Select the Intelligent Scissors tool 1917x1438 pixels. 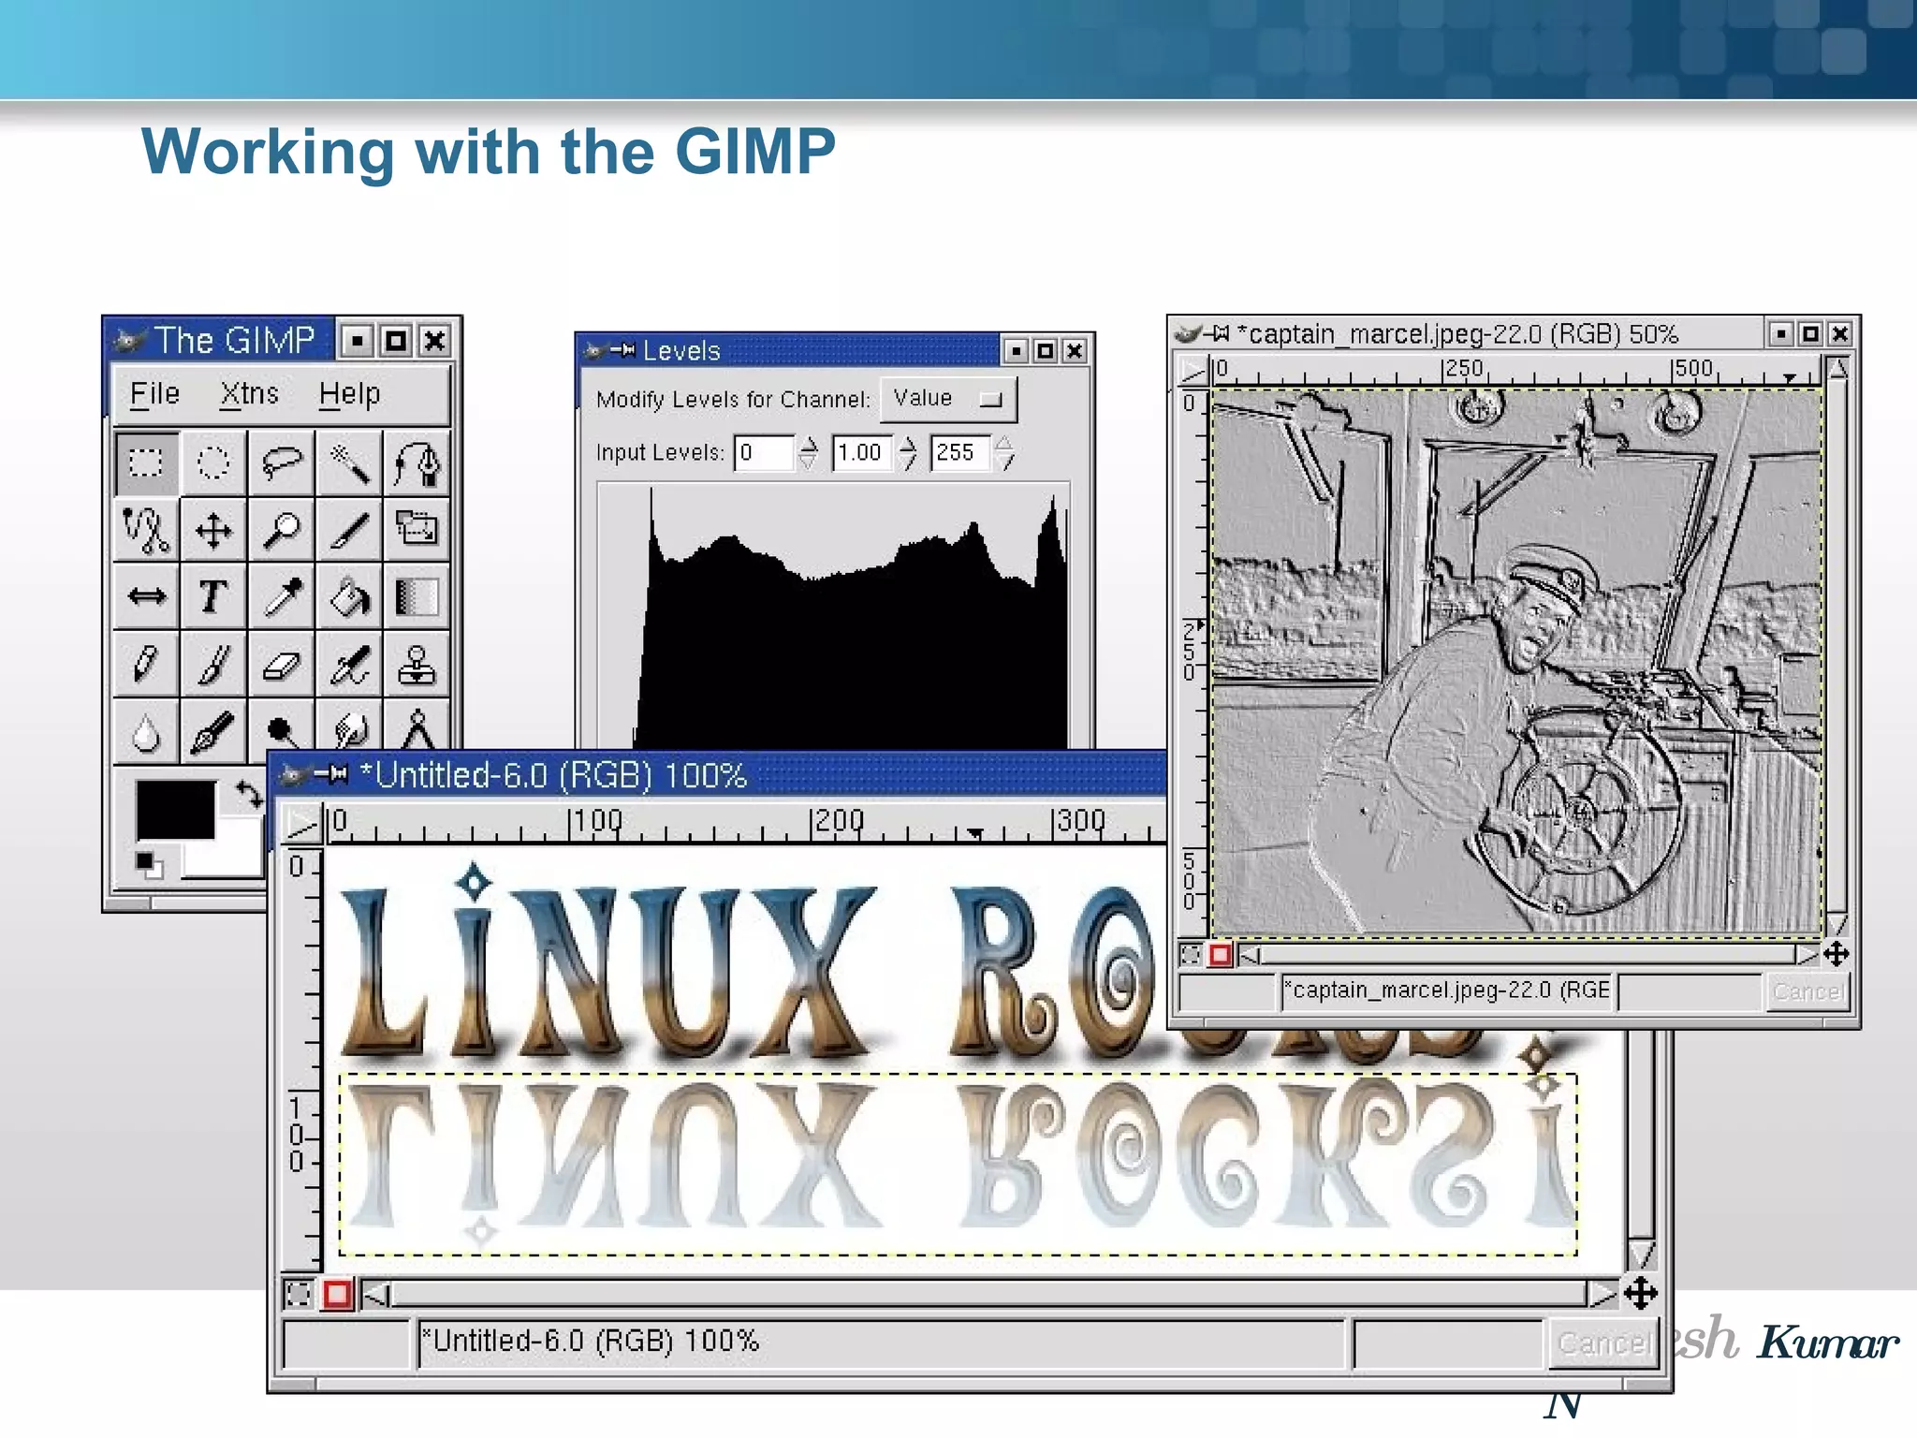146,530
